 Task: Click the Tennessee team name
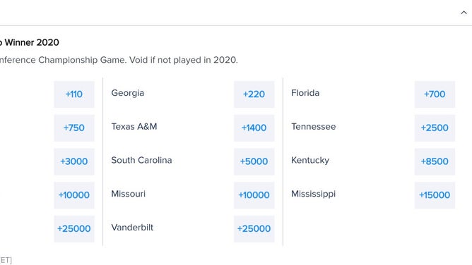pos(313,127)
